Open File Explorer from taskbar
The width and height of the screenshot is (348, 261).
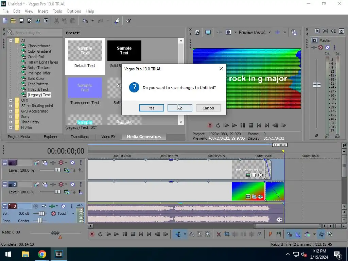tap(25, 254)
